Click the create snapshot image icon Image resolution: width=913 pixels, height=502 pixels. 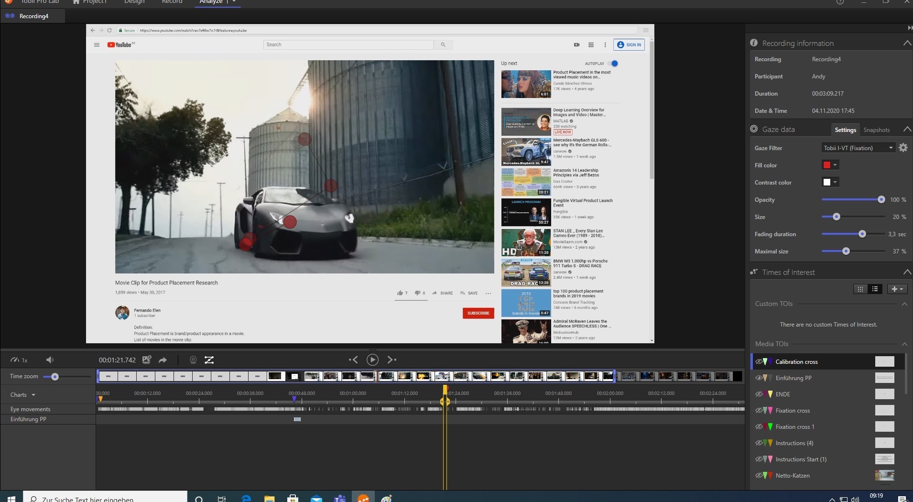[x=147, y=360]
